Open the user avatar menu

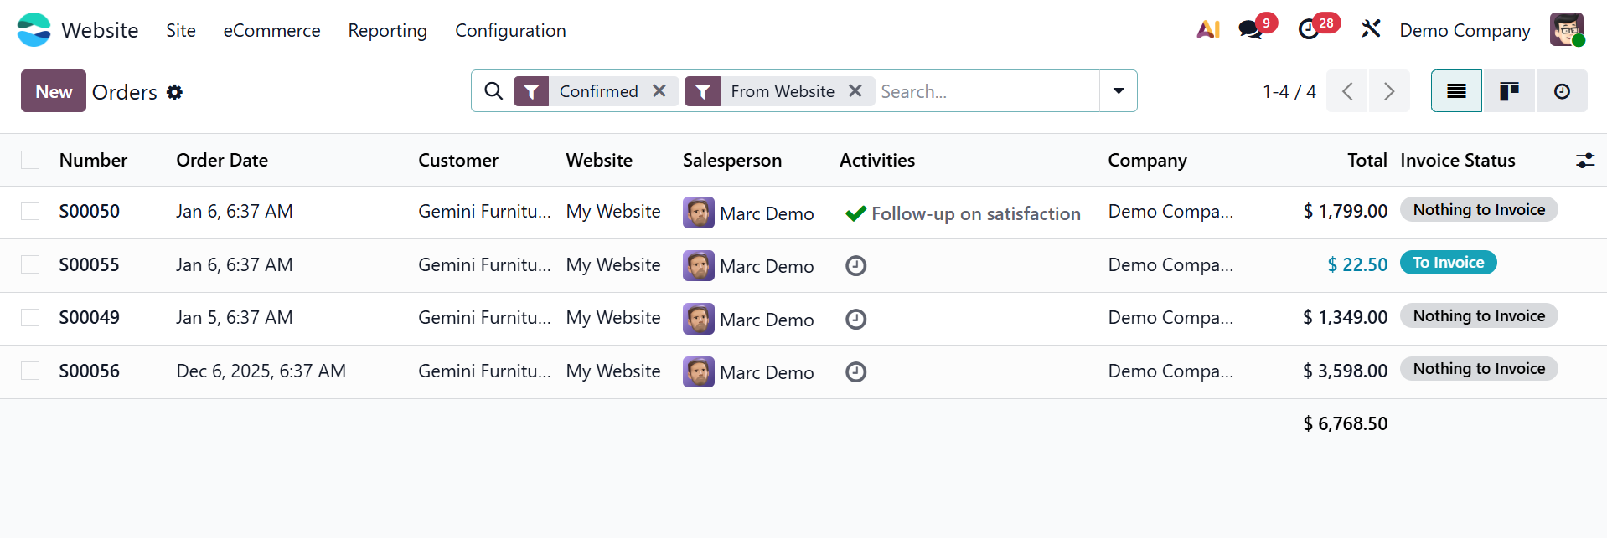[x=1566, y=30]
